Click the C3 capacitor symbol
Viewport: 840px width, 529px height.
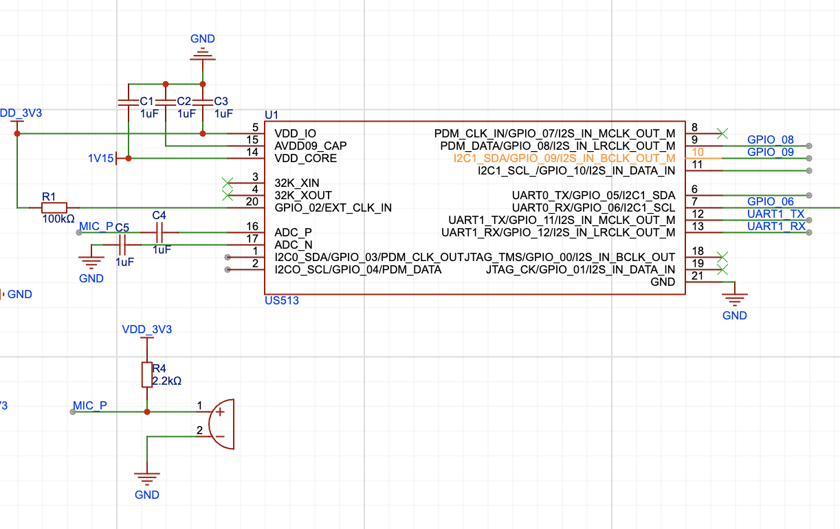pyautogui.click(x=202, y=102)
